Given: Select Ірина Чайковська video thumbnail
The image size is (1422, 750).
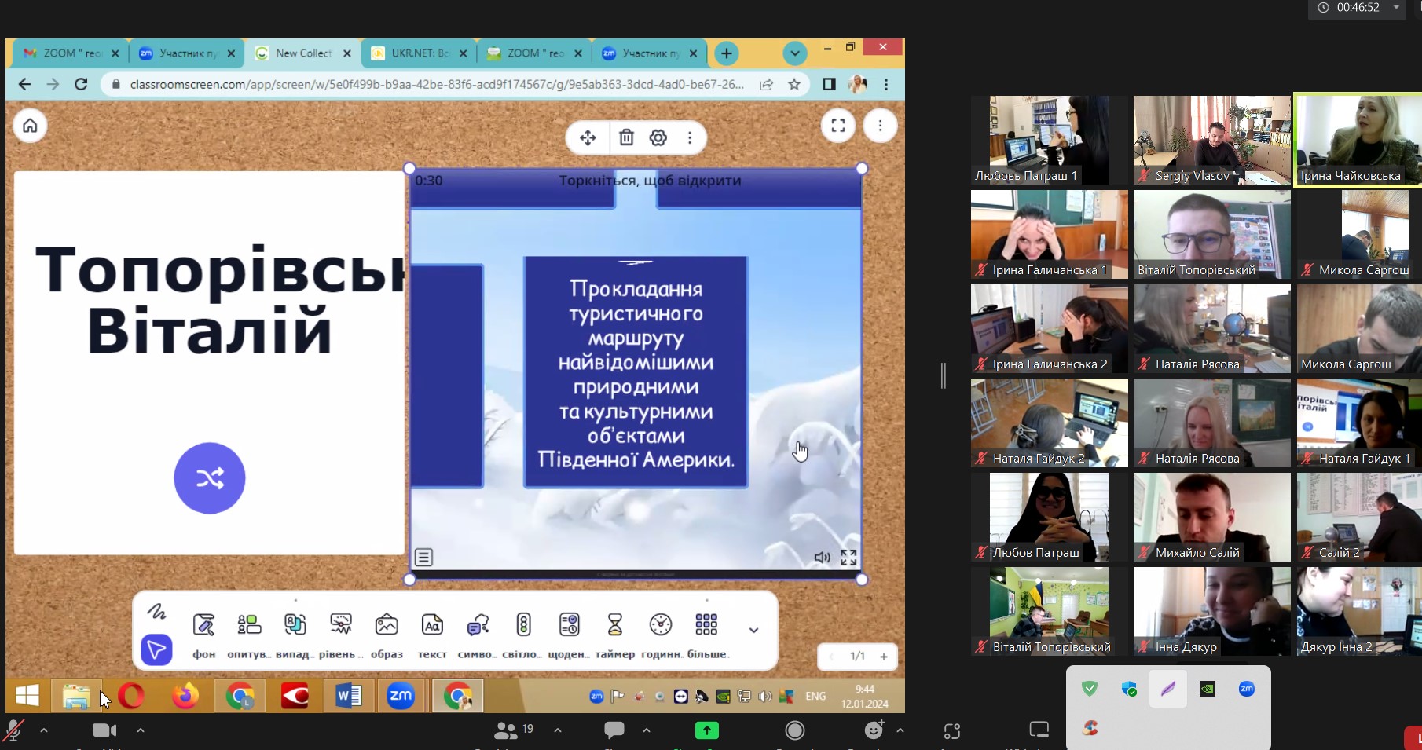Looking at the screenshot, I should [1358, 141].
